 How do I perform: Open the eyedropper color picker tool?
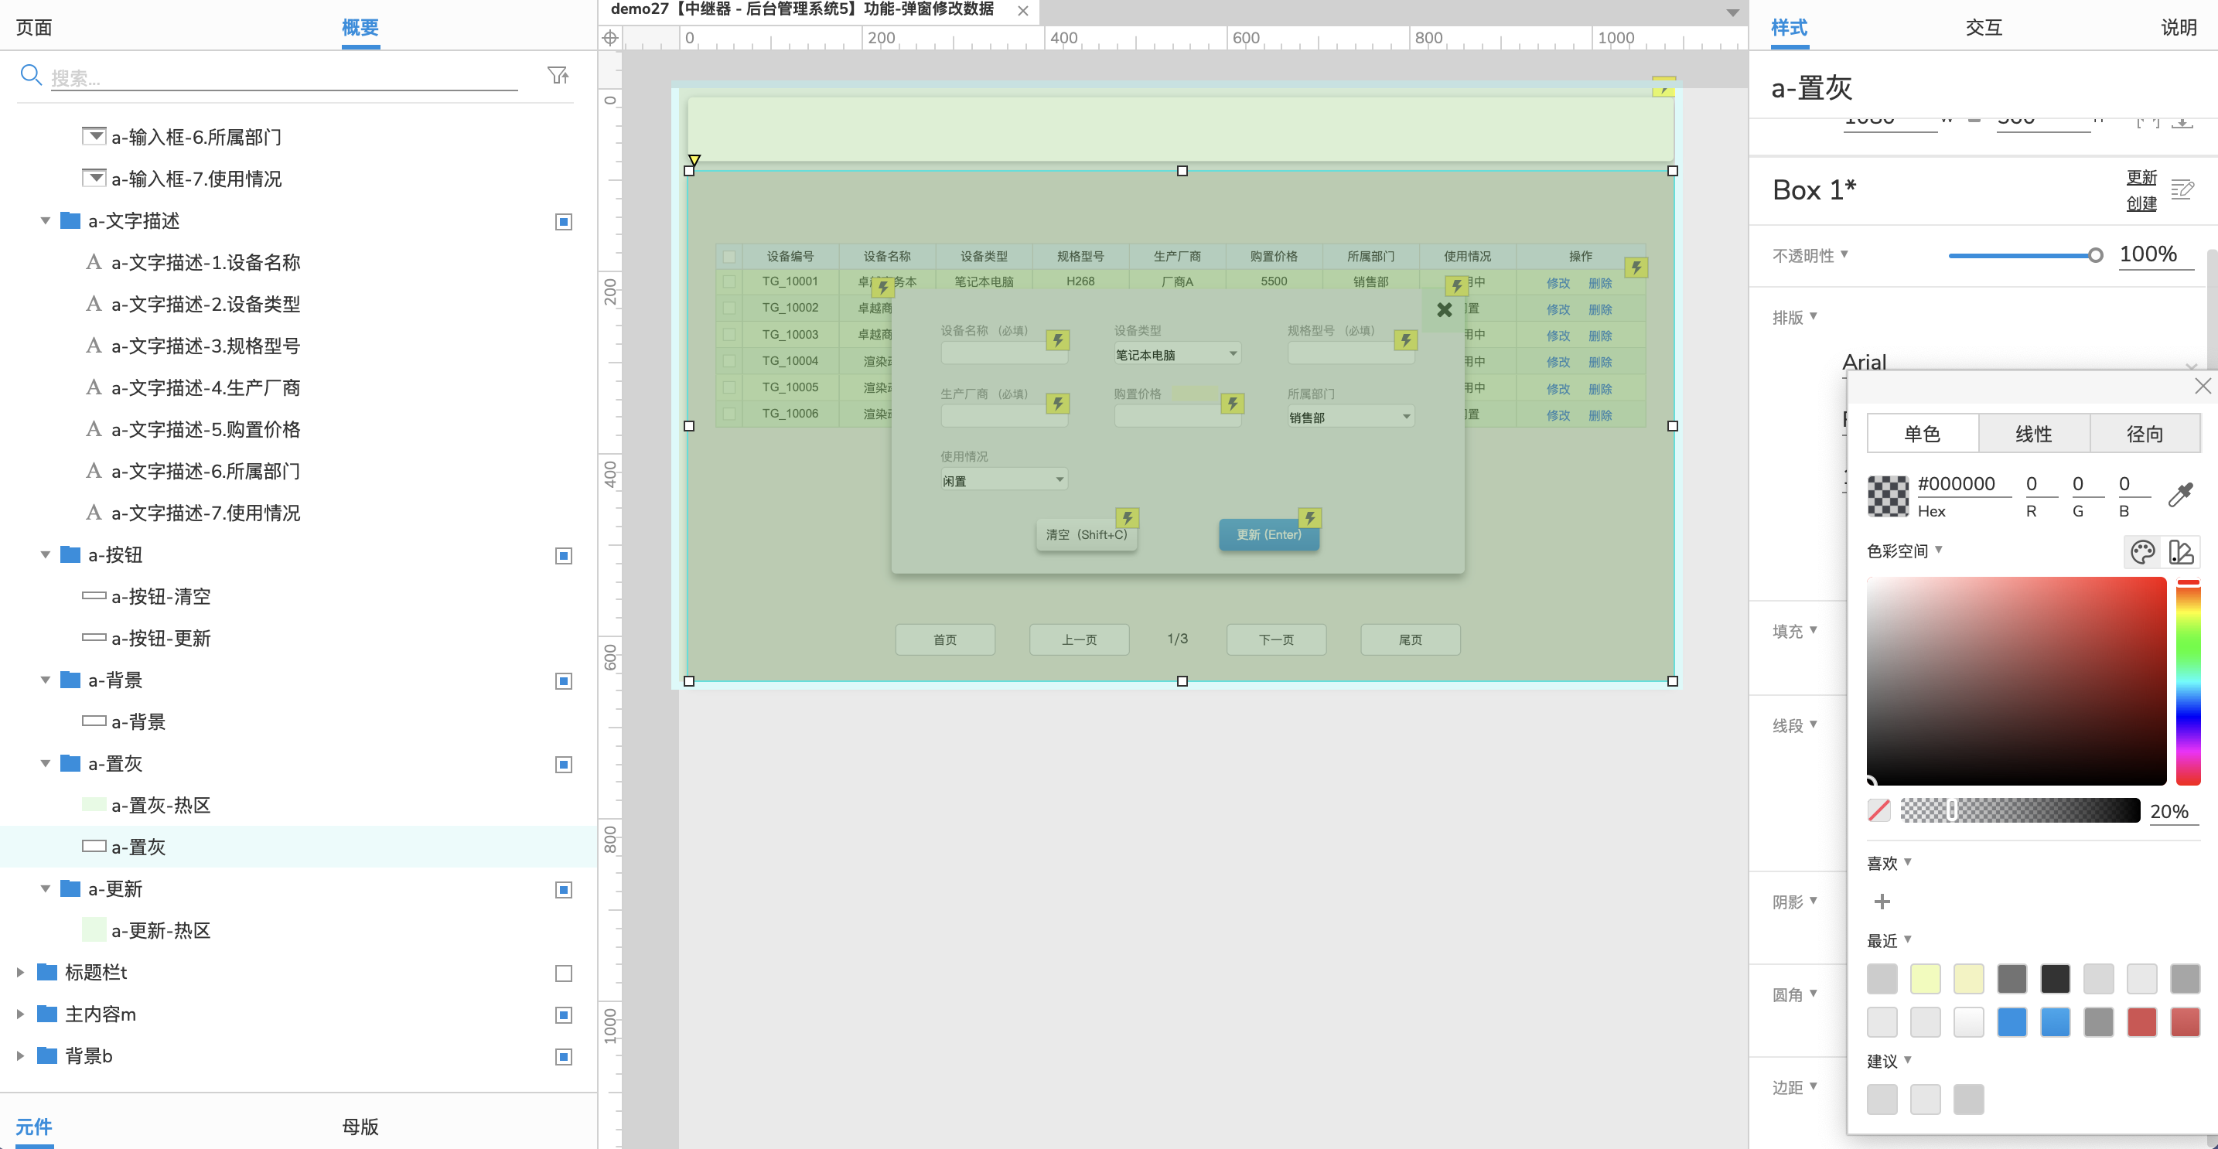(2181, 494)
